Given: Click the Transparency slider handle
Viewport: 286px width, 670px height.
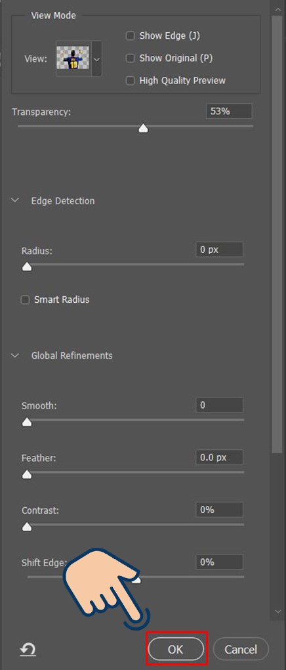Looking at the screenshot, I should point(144,128).
